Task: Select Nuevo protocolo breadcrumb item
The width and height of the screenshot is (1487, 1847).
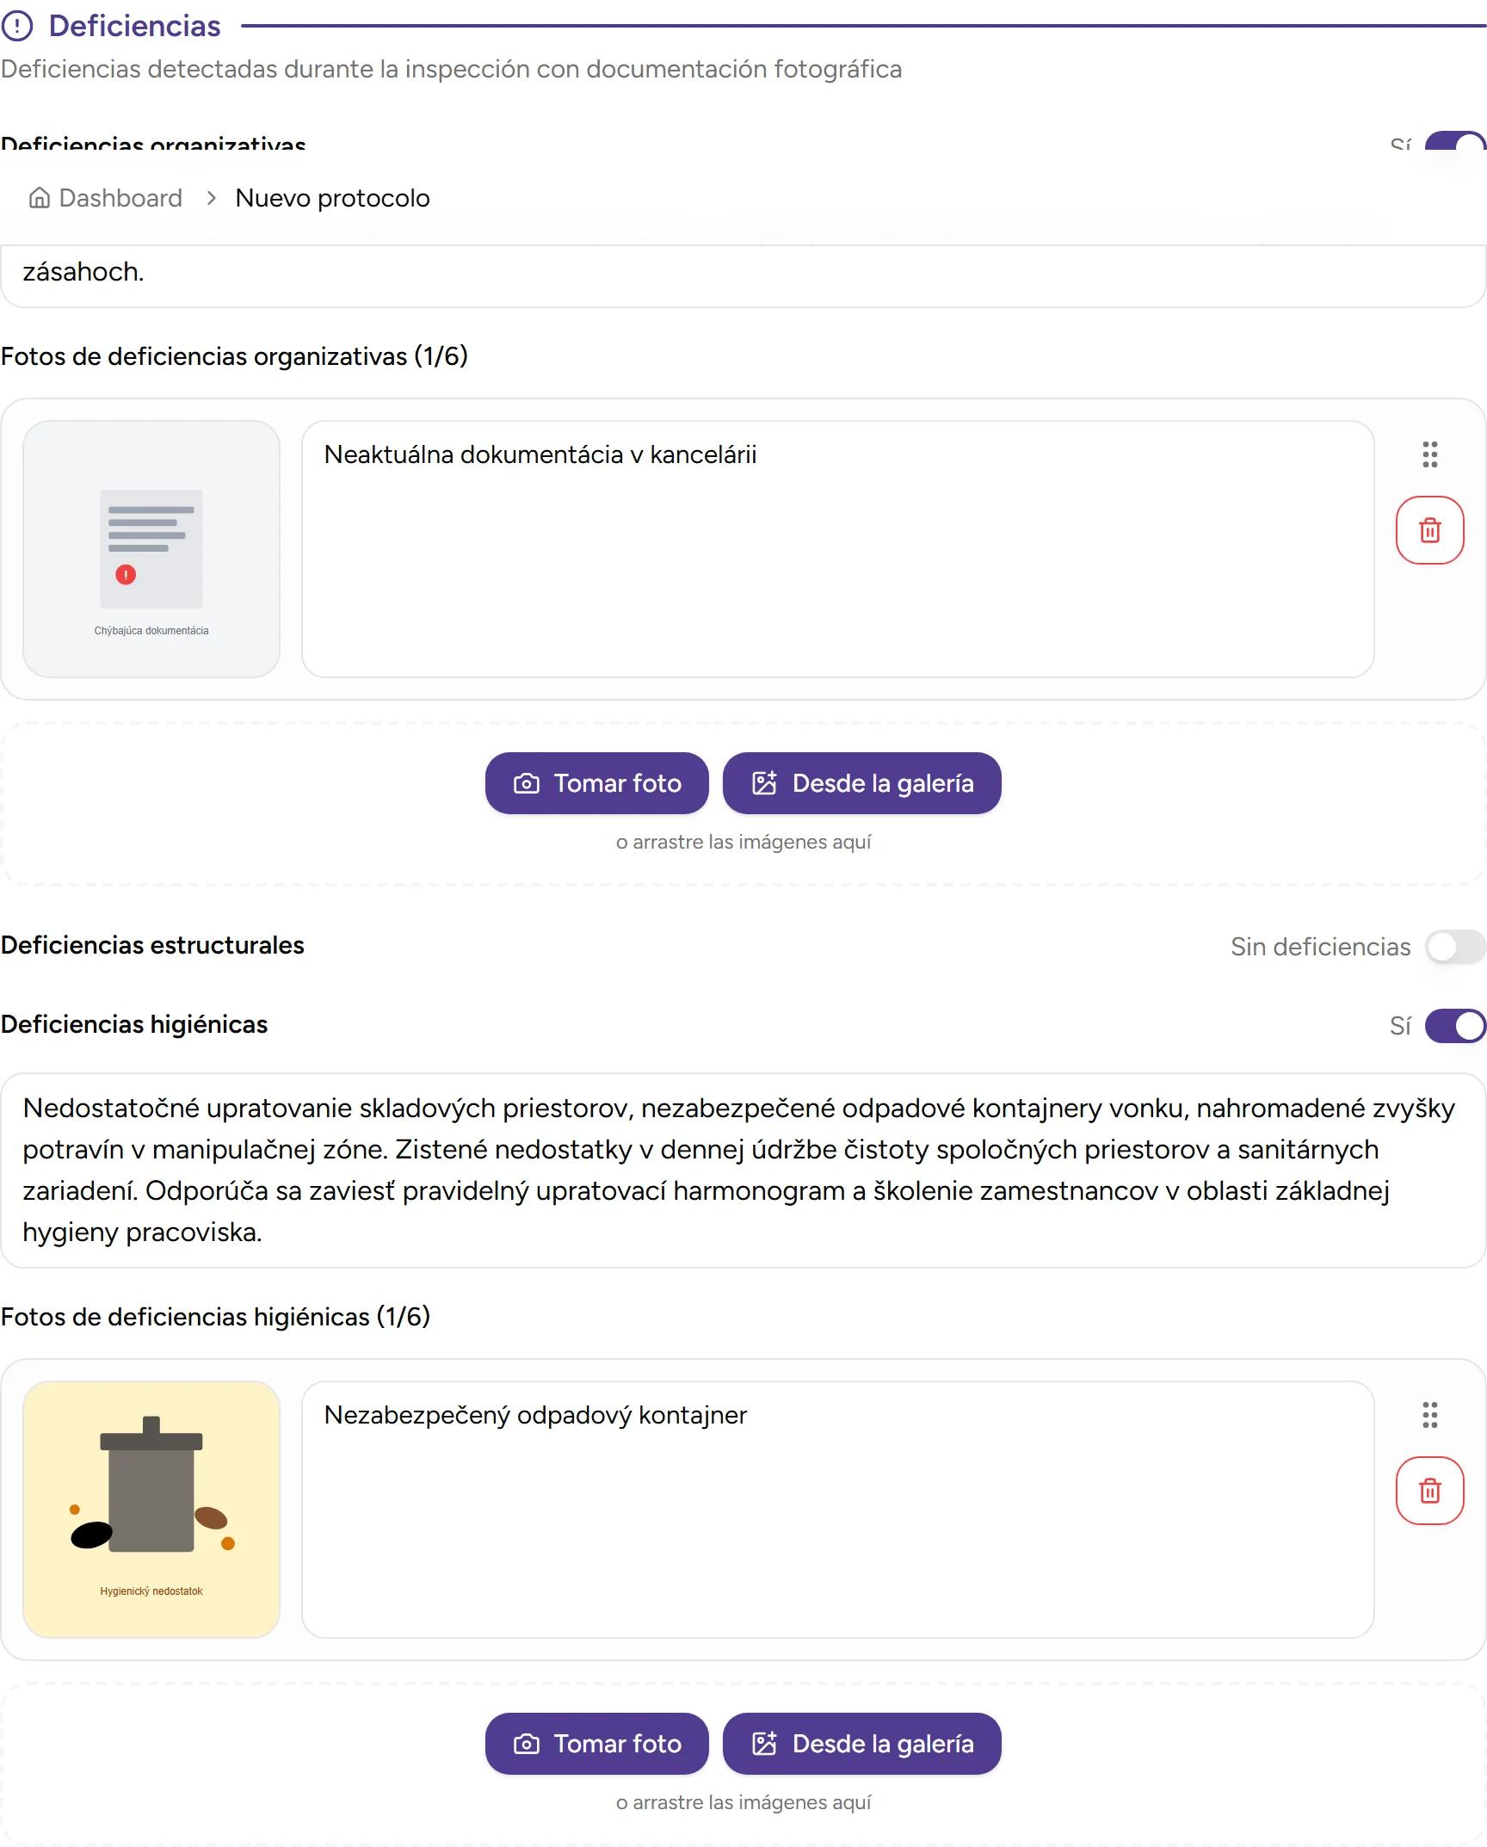Action: tap(332, 199)
